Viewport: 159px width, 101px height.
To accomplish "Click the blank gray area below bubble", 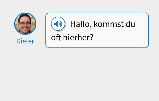I will [x=79, y=76].
